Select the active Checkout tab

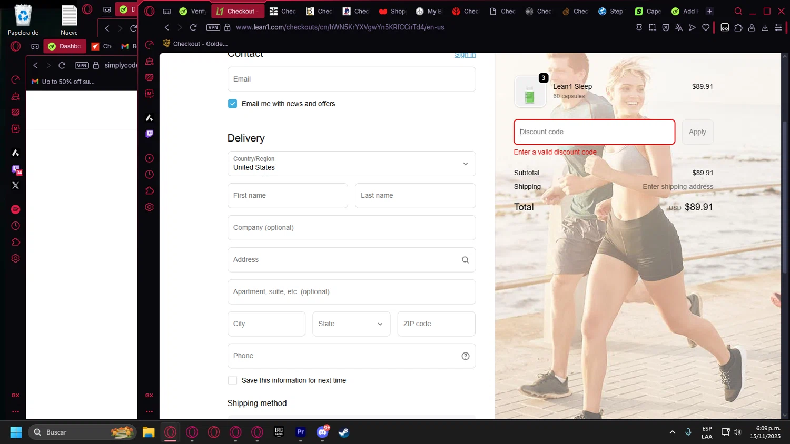coord(238,11)
